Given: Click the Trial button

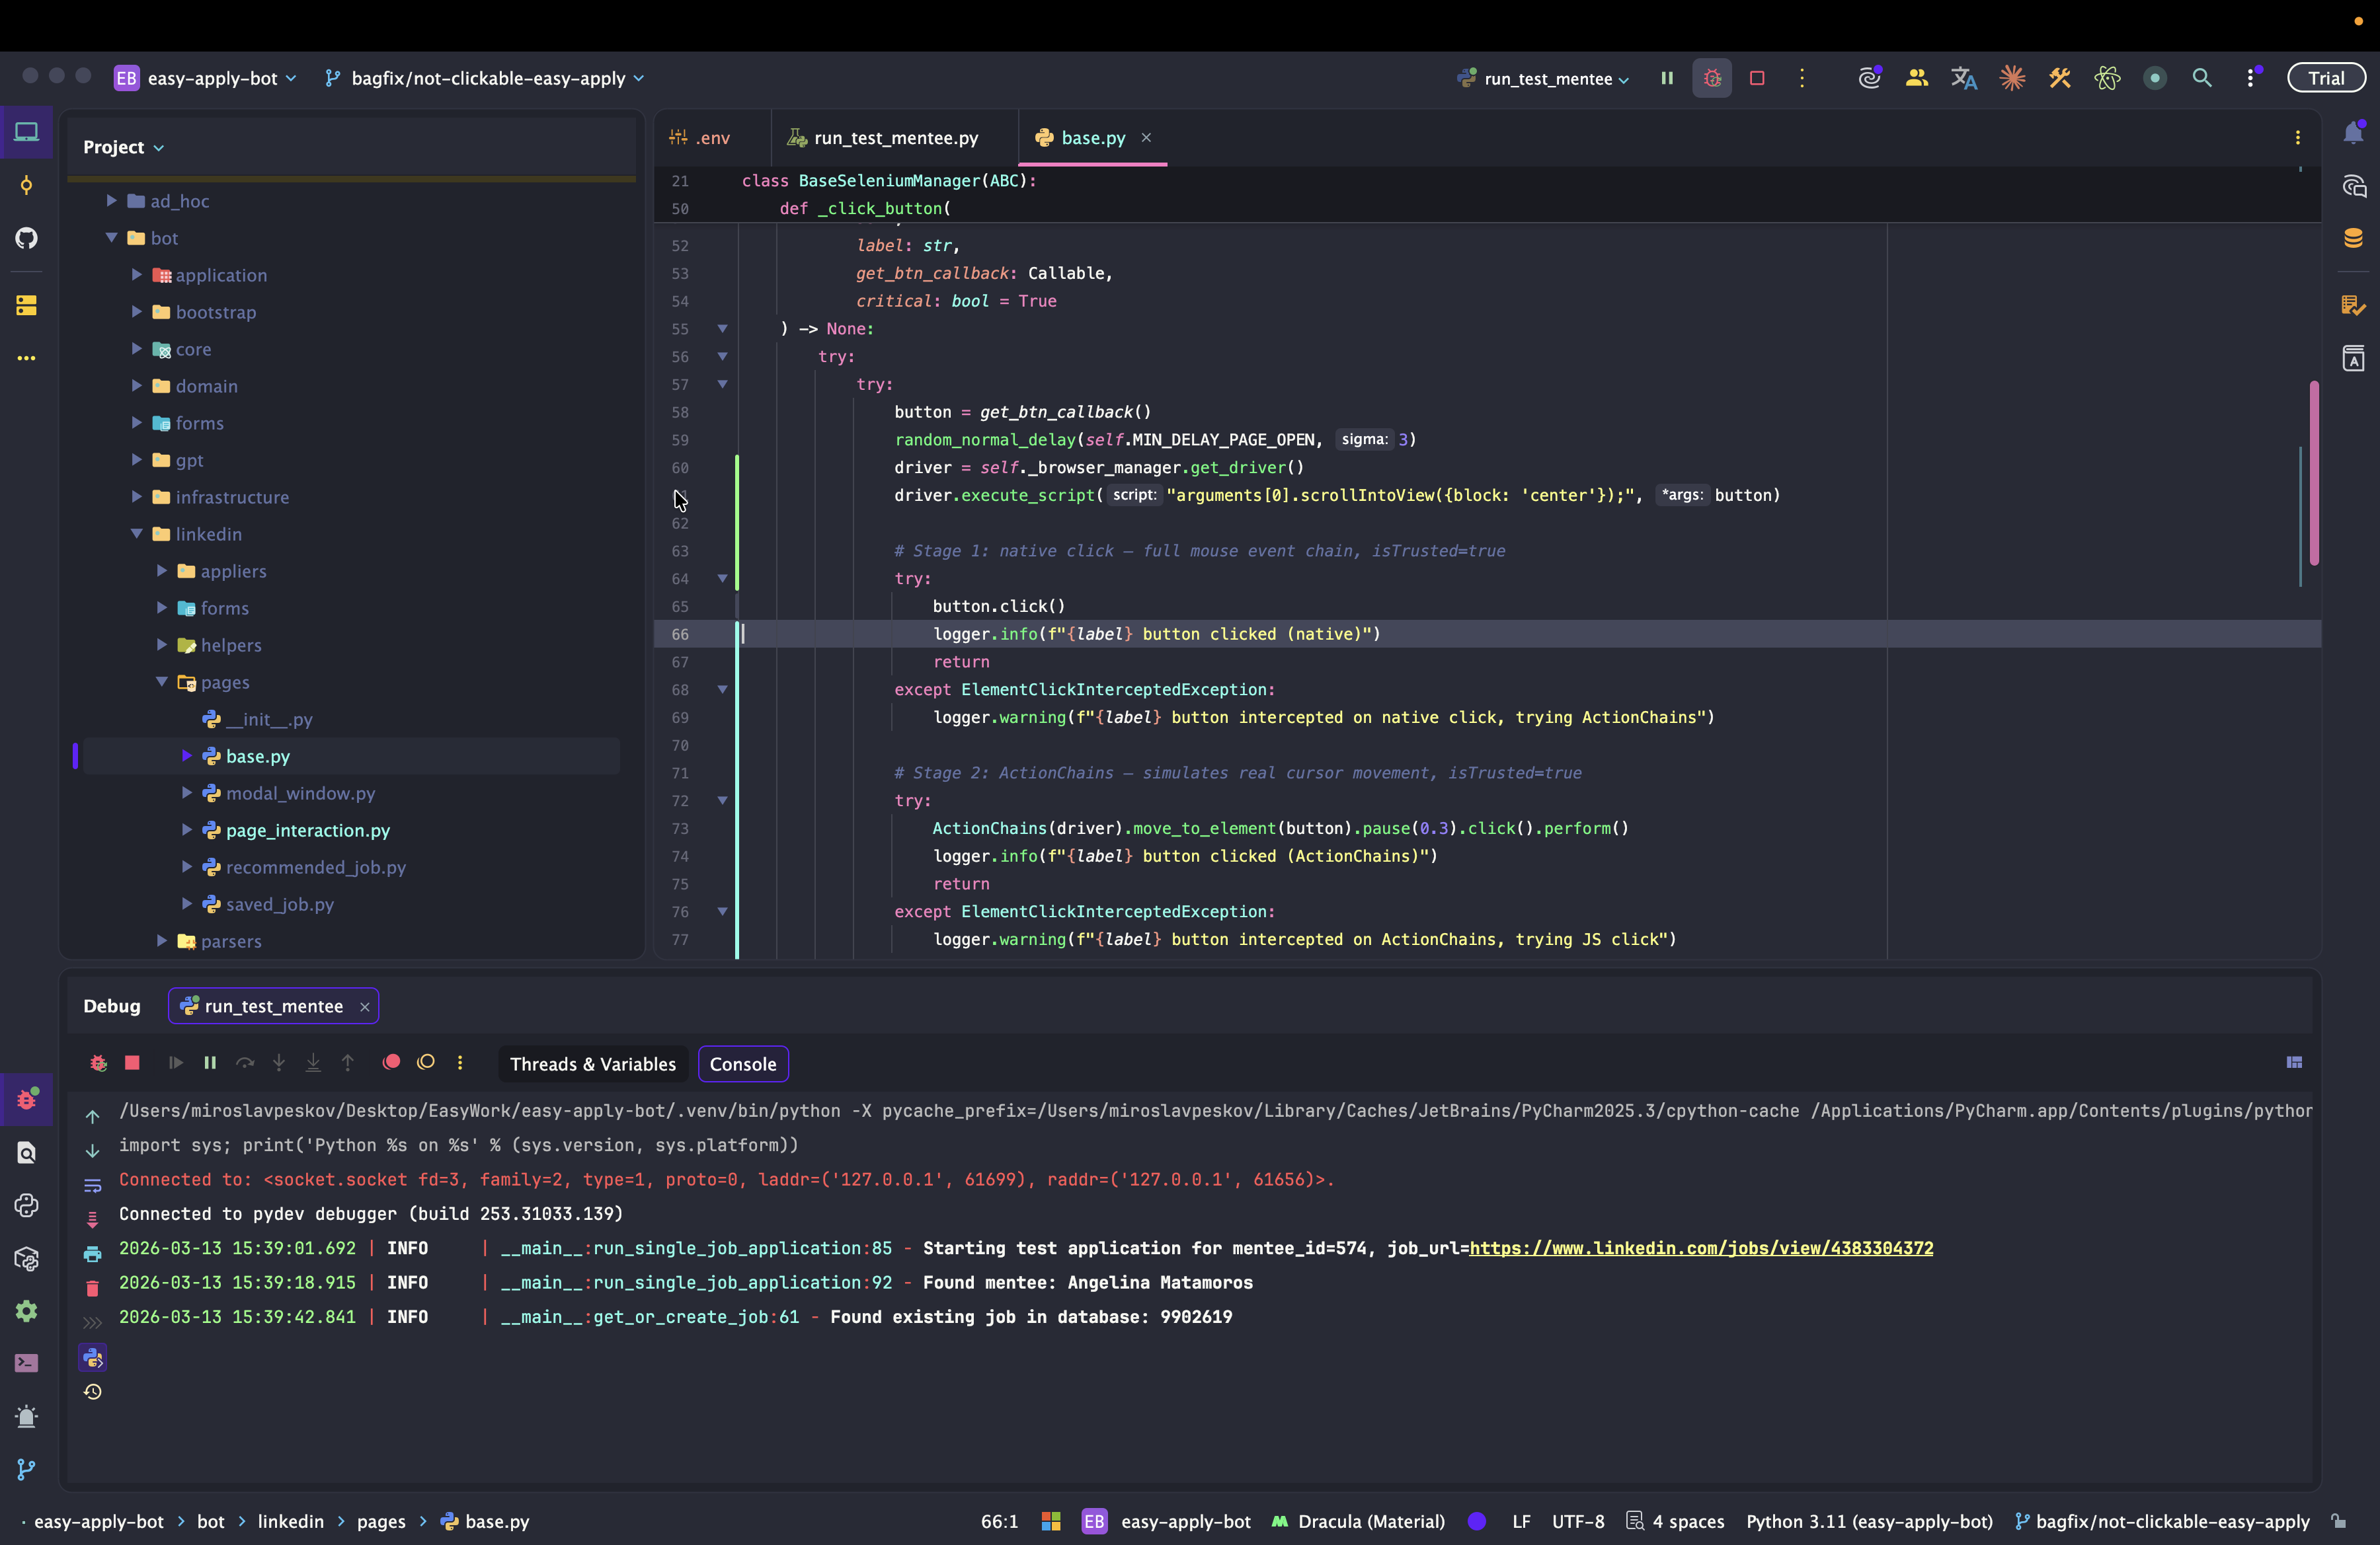Looking at the screenshot, I should [x=2326, y=78].
